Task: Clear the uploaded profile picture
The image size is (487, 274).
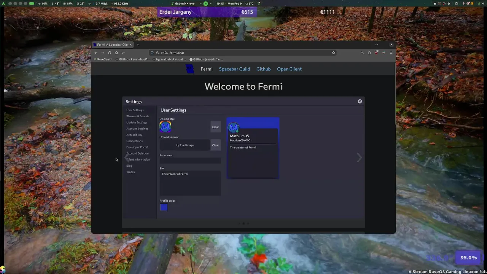Action: coord(215,127)
